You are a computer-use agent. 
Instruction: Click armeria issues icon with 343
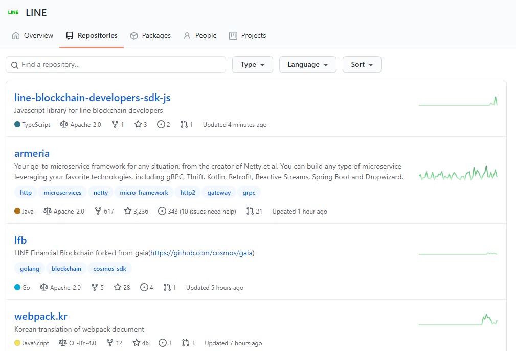point(162,211)
